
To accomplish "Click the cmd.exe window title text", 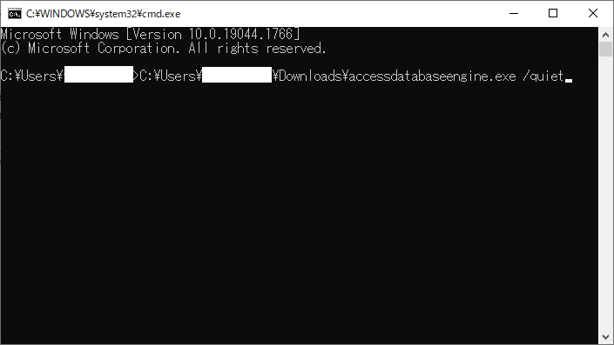I will [104, 14].
